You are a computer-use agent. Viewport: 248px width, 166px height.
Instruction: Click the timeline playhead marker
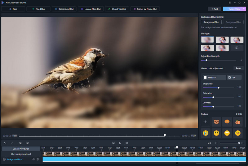(x=177, y=147)
